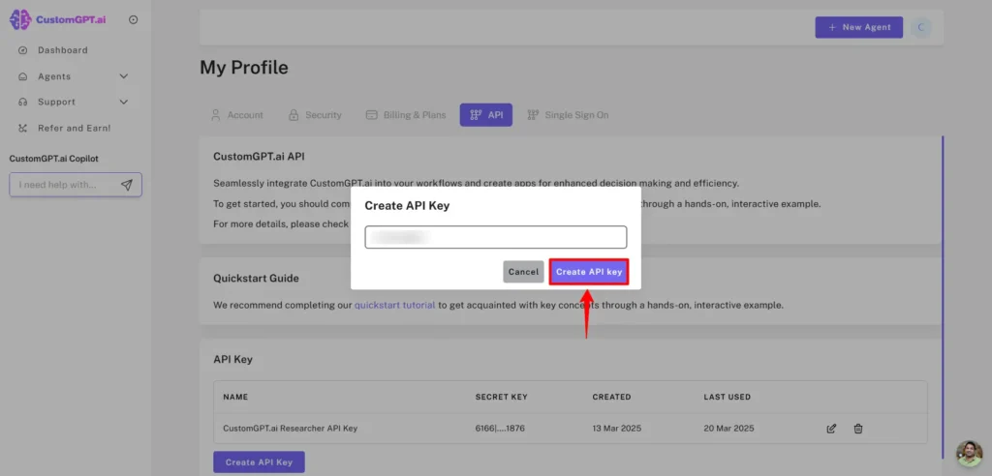Open Refer and Earn page
This screenshot has height=476, width=992.
click(74, 128)
